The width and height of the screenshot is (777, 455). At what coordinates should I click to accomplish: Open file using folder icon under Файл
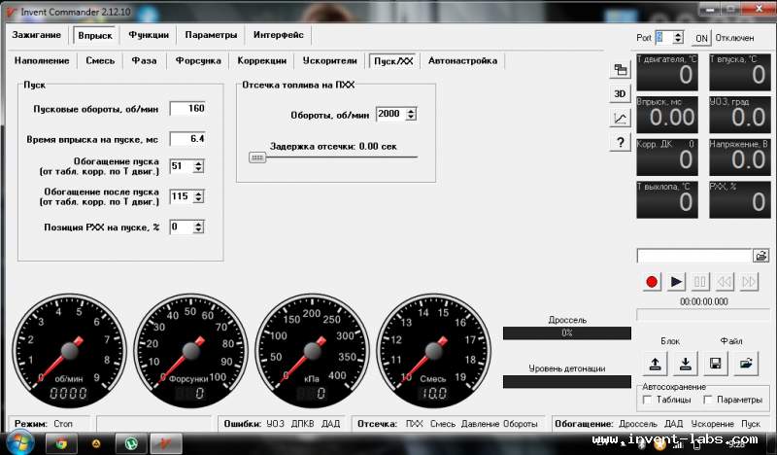746,365
